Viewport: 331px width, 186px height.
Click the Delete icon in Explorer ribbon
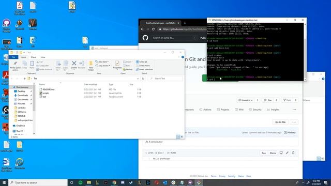(x=74, y=65)
